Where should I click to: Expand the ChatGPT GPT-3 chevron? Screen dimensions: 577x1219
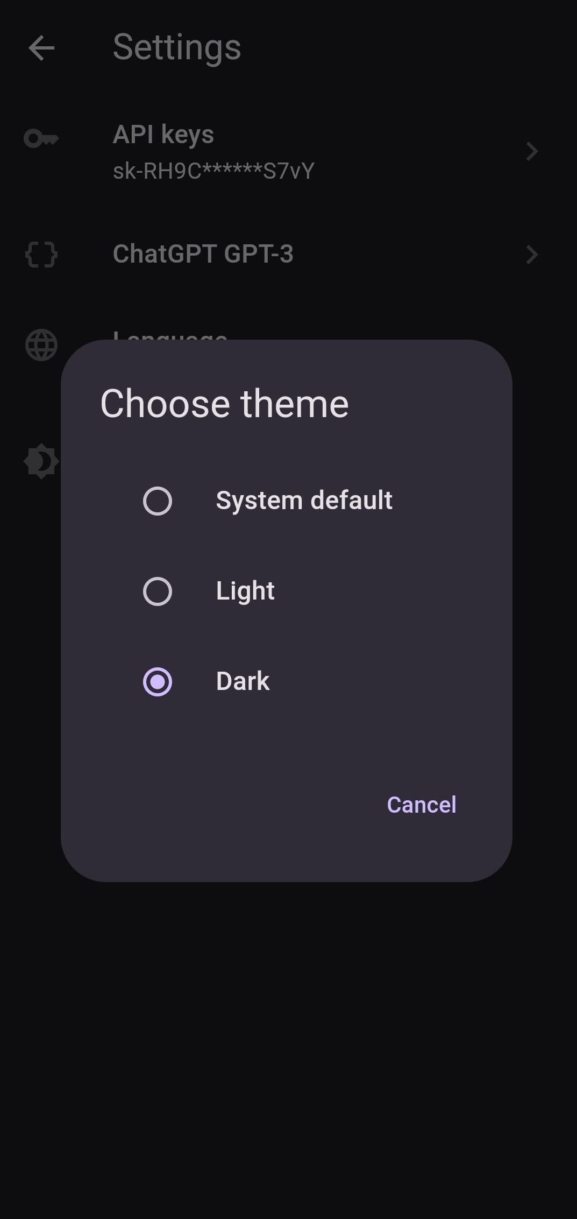point(532,255)
